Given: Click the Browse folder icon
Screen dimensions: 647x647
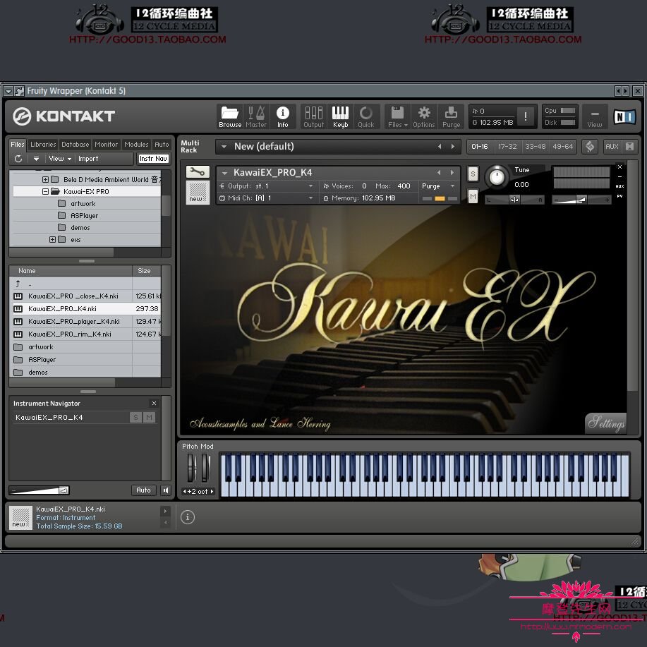Looking at the screenshot, I should 230,116.
